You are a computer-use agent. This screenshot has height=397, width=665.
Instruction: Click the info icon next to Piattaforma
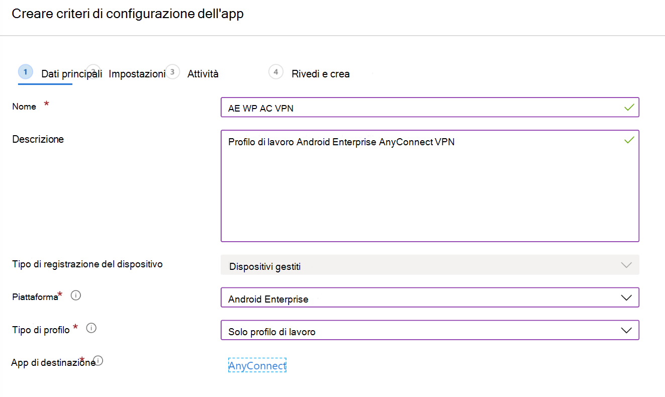(76, 295)
